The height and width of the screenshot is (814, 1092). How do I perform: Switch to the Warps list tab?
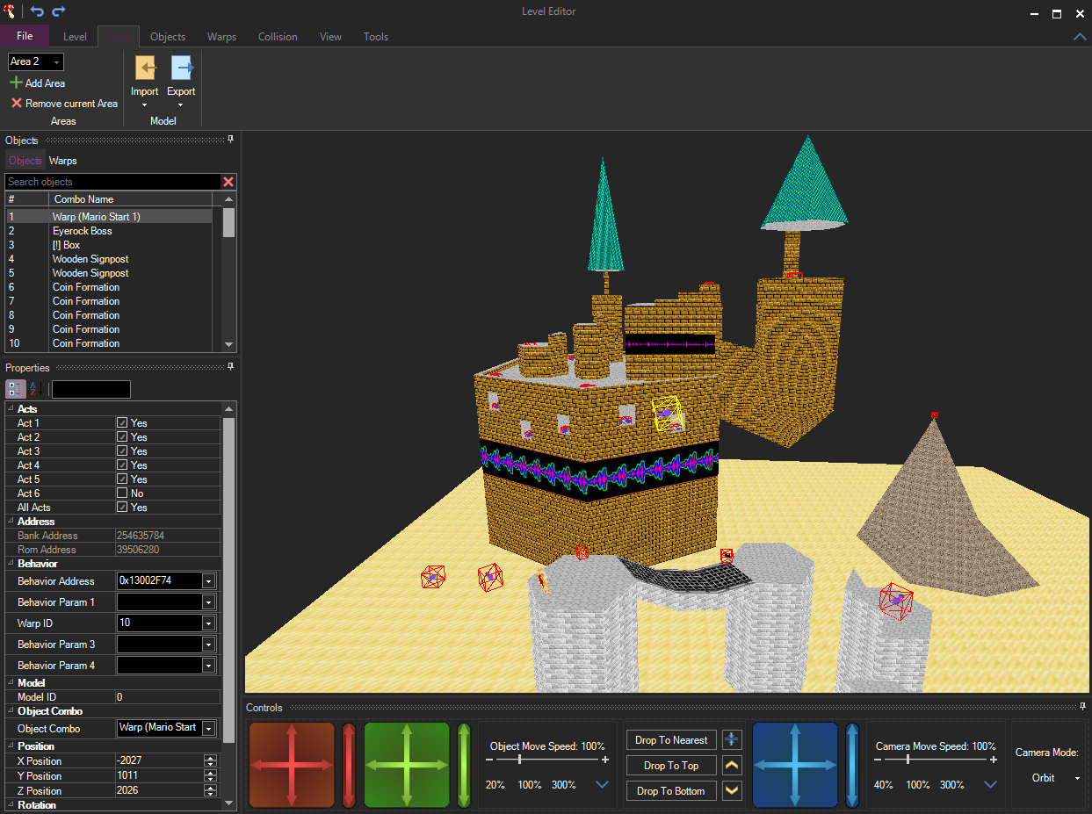tap(62, 161)
